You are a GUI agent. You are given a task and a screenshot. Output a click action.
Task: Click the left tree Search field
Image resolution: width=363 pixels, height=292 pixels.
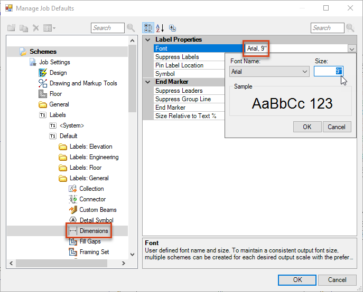(x=108, y=28)
